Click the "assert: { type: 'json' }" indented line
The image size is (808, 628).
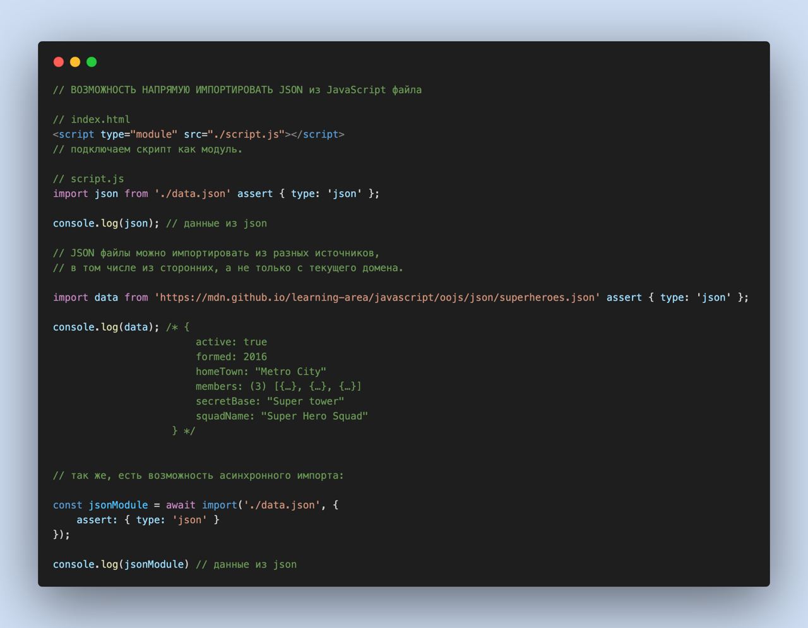(148, 520)
